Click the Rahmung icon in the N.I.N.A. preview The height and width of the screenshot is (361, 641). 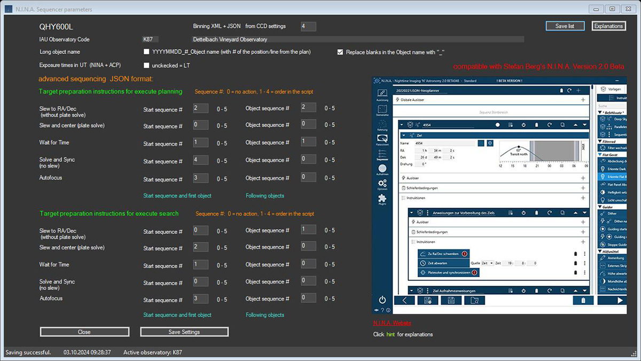point(382,124)
